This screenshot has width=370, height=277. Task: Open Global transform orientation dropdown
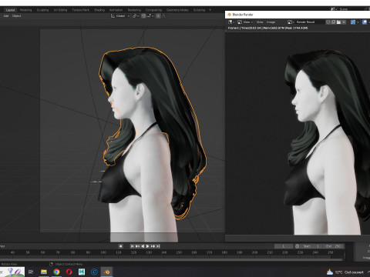click(x=120, y=16)
